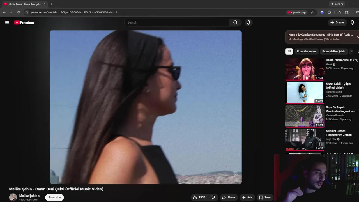Type in the YouTube Search field
The width and height of the screenshot is (359, 202).
tap(177, 22)
